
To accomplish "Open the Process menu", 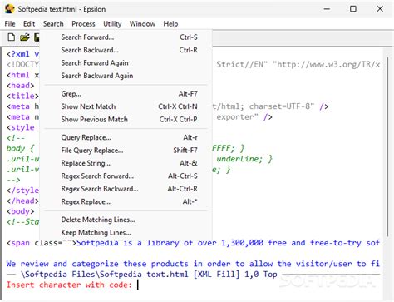I will 83,24.
